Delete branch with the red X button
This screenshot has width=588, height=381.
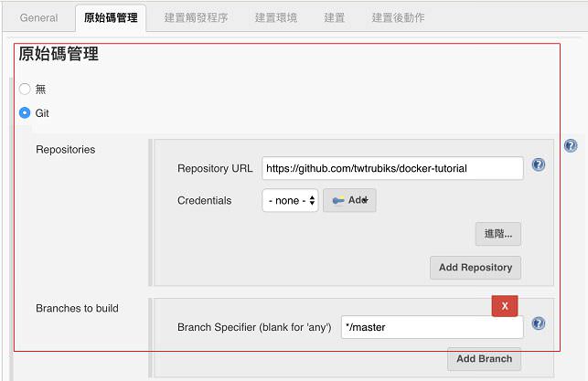[505, 306]
